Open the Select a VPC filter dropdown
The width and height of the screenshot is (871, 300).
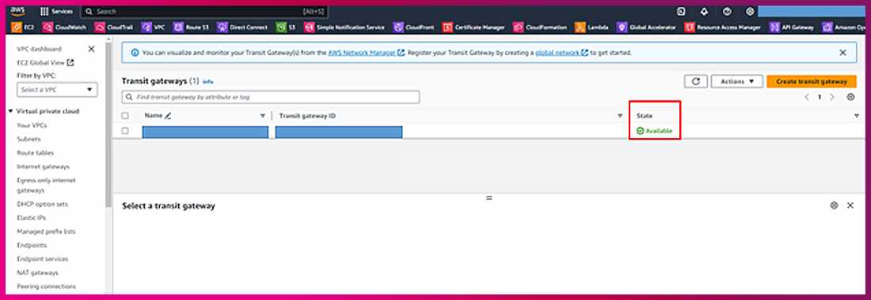[57, 90]
